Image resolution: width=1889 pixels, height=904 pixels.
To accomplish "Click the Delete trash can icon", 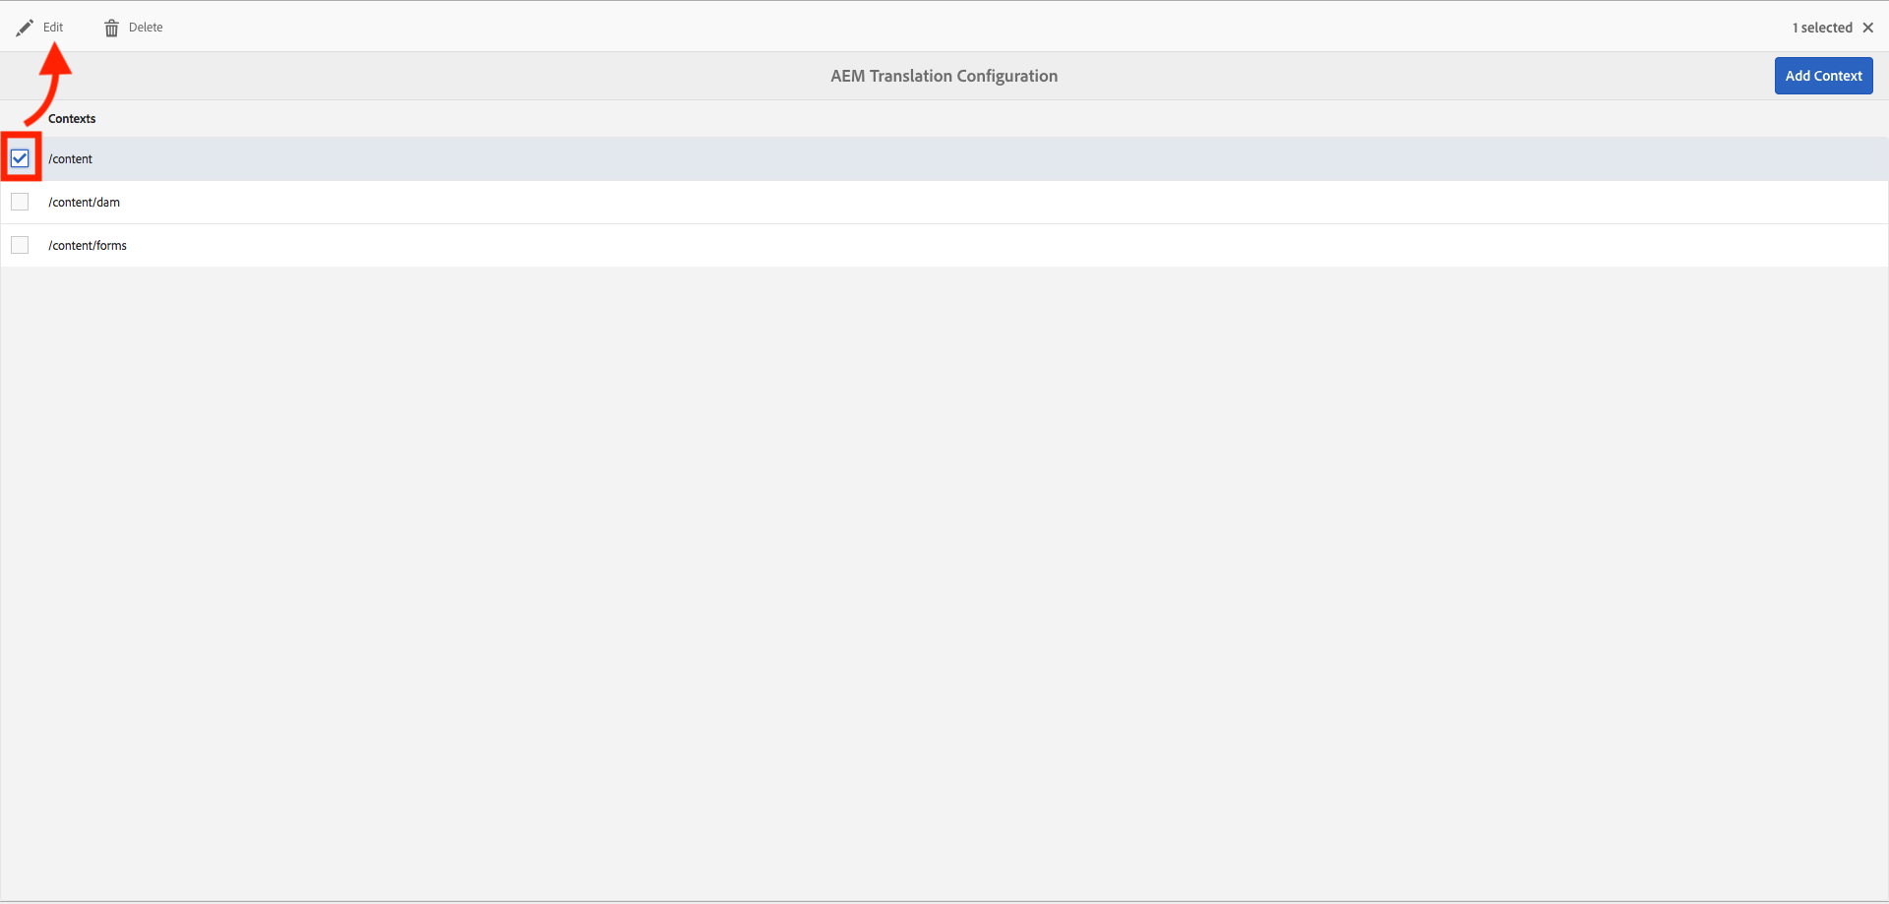I will [x=111, y=29].
